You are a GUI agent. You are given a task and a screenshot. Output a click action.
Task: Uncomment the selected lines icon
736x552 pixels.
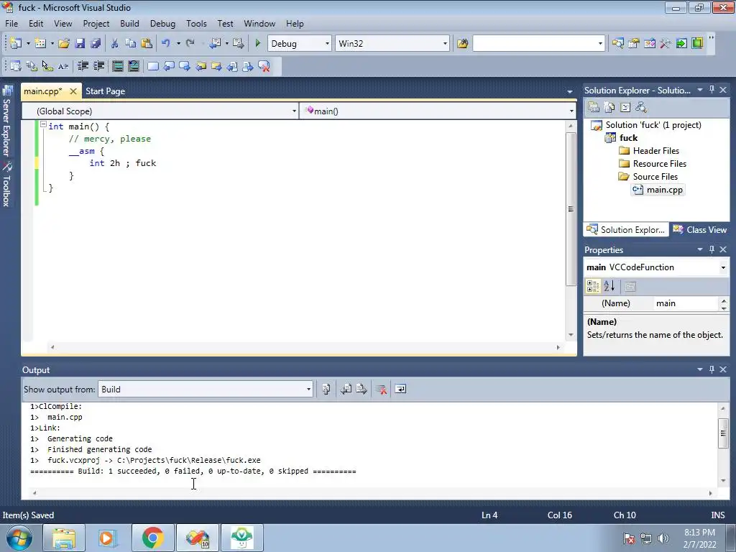pyautogui.click(x=133, y=66)
